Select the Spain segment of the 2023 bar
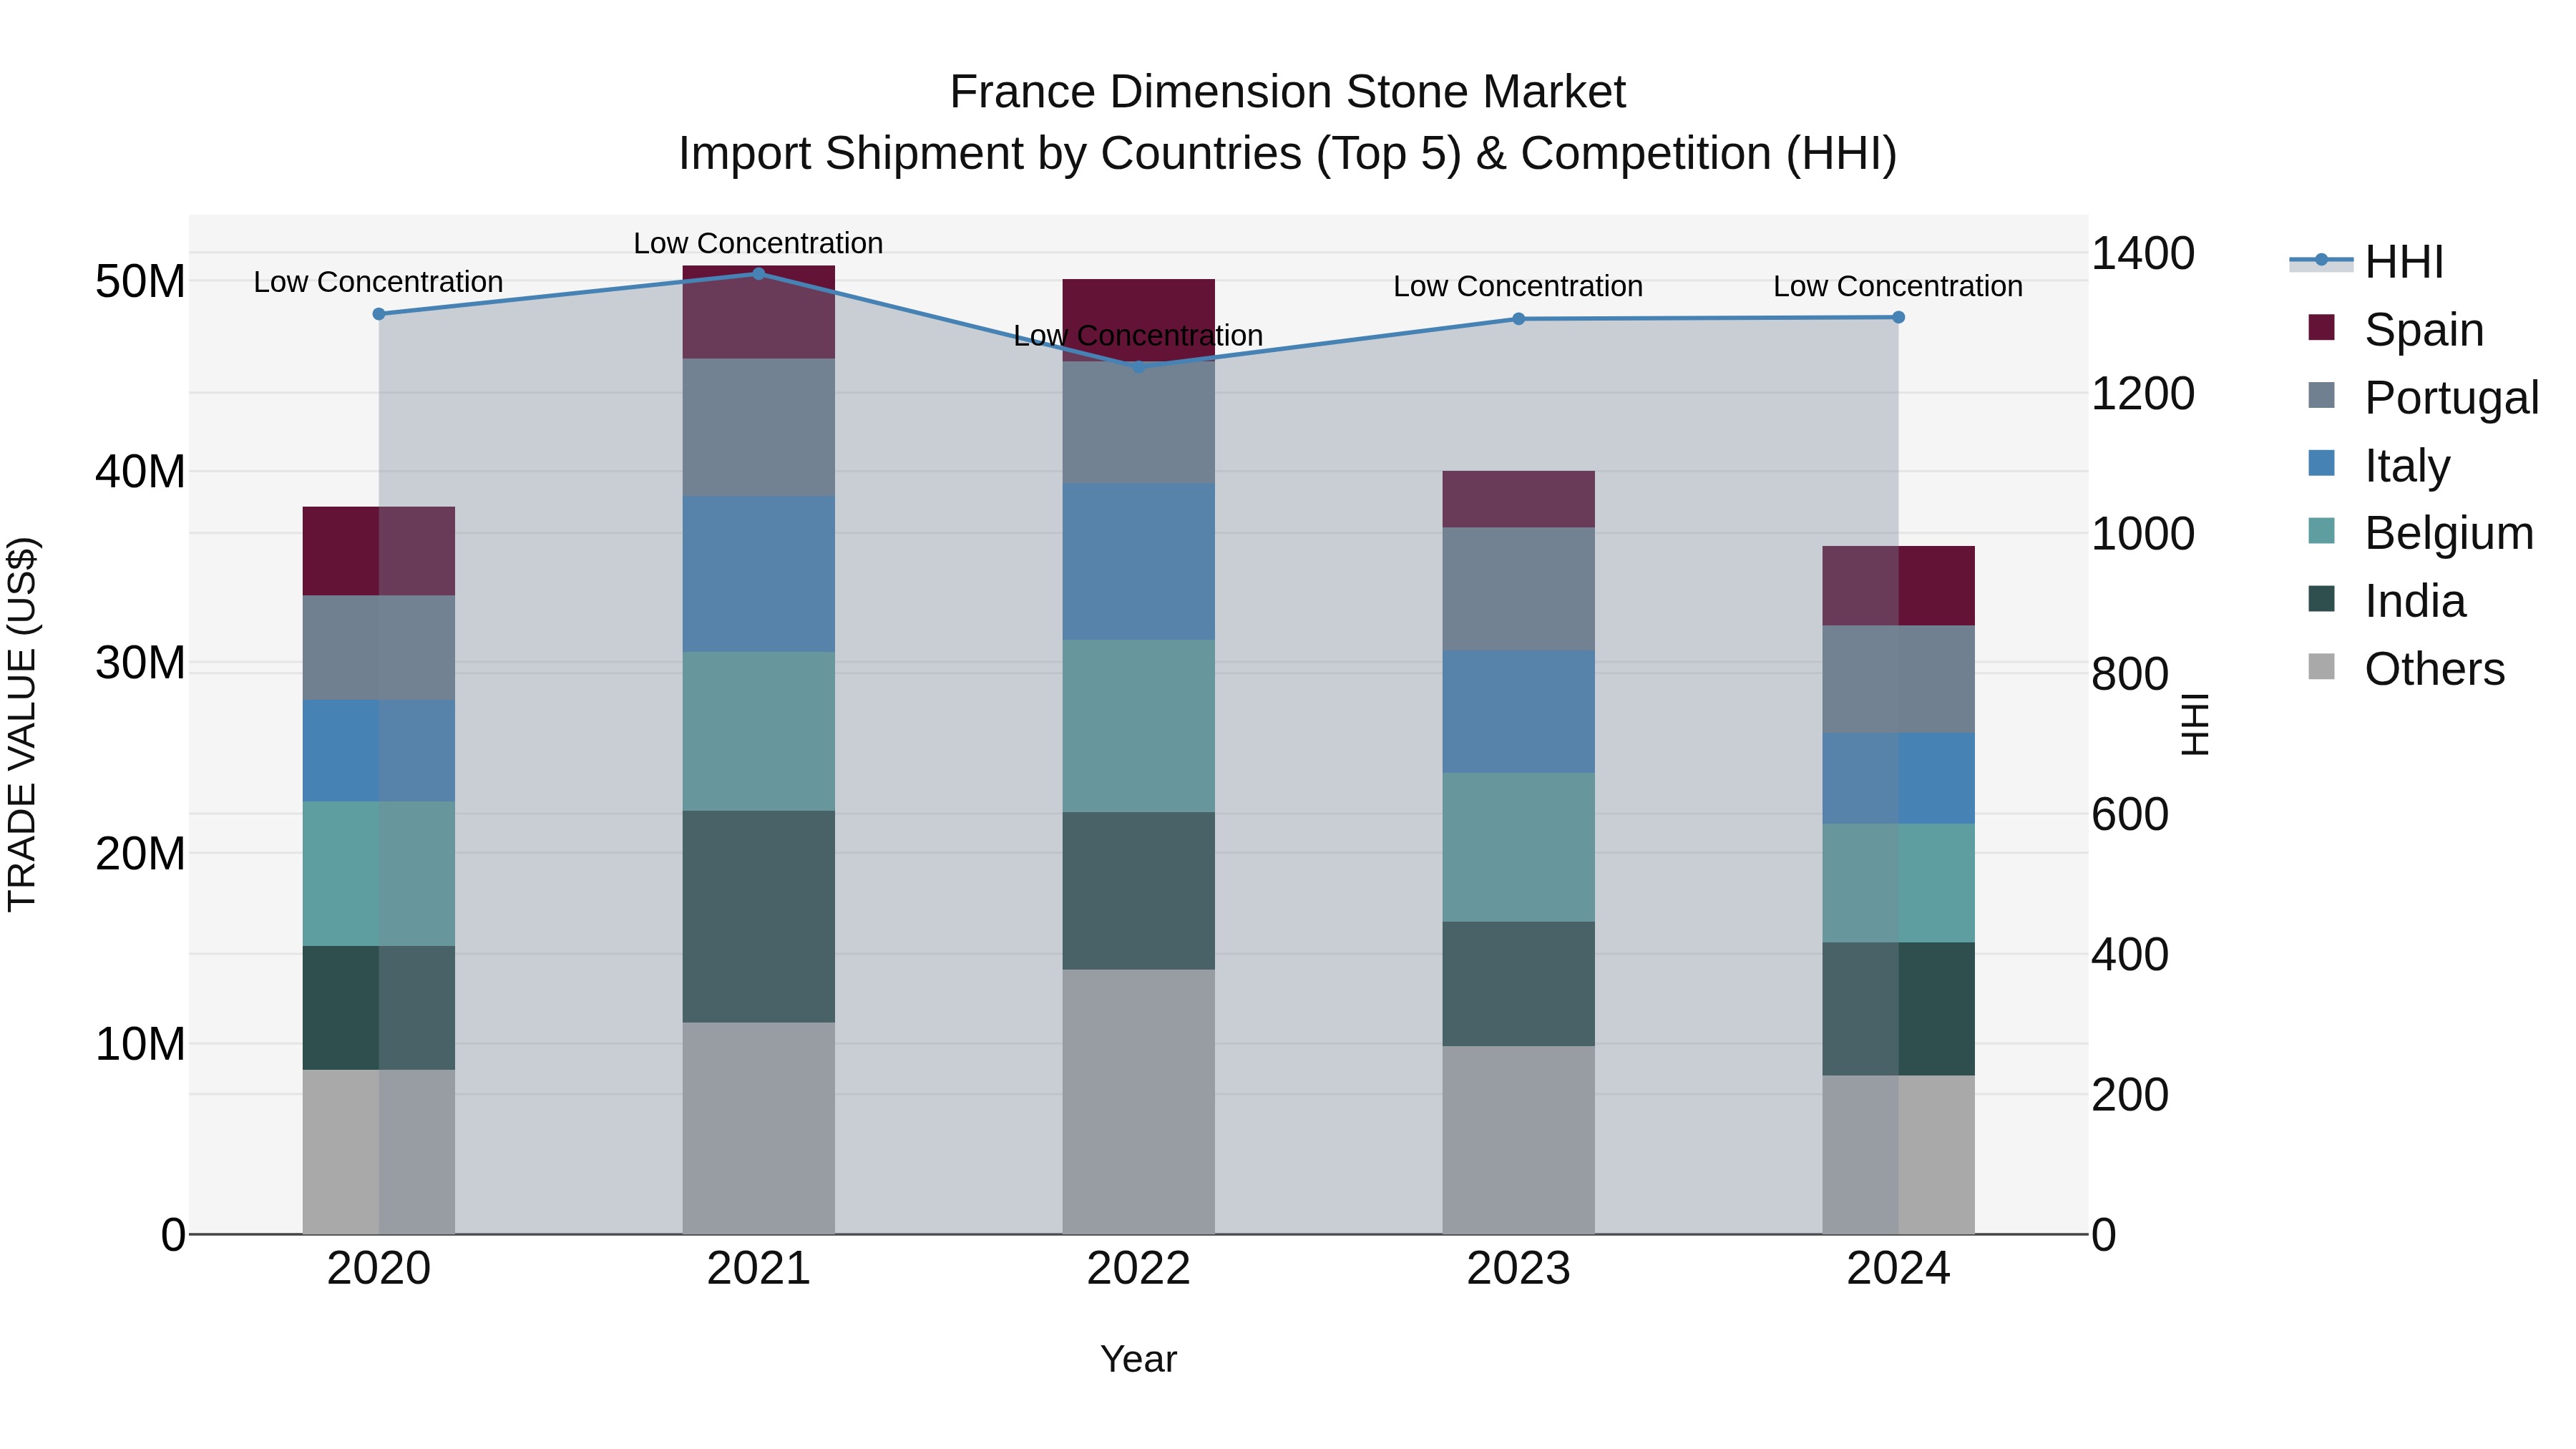 1518,499
